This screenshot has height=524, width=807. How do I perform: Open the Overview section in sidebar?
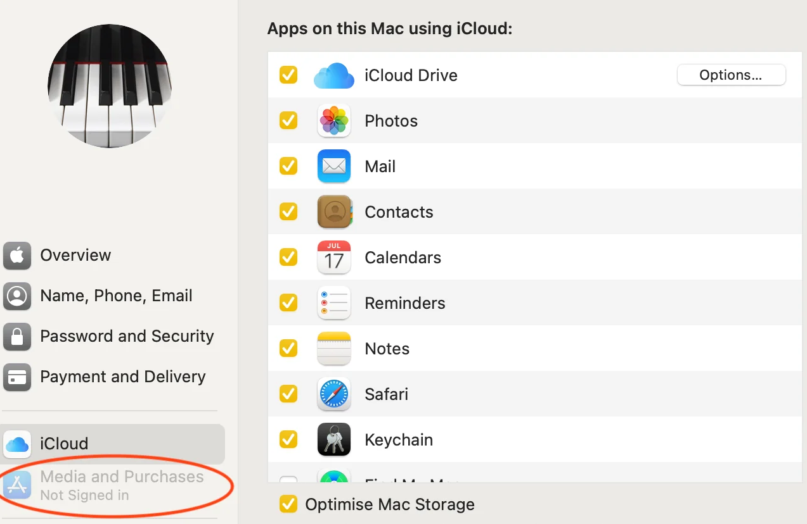coord(75,255)
